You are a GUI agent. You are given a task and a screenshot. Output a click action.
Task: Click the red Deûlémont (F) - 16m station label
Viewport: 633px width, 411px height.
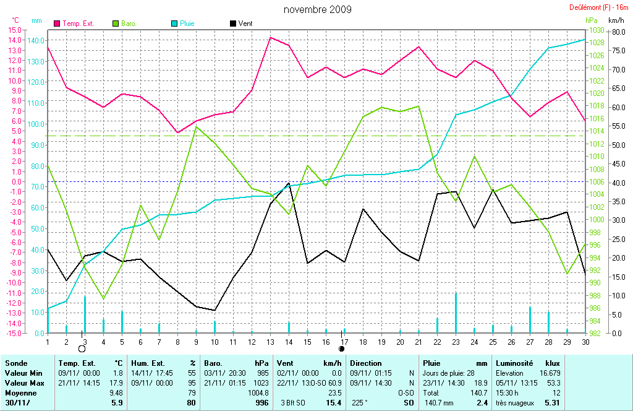tap(598, 7)
